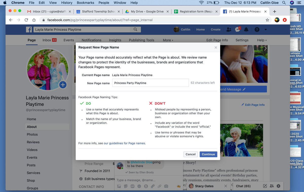Close the Request New Page Name dialog

(216, 47)
